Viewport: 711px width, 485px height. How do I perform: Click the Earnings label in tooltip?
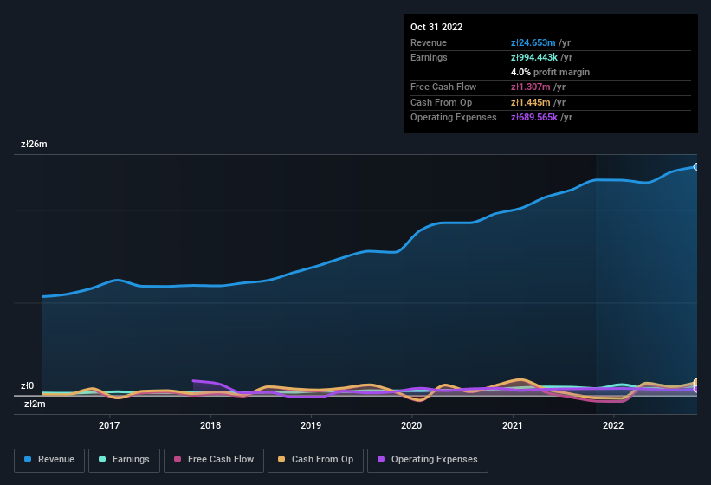pos(429,57)
